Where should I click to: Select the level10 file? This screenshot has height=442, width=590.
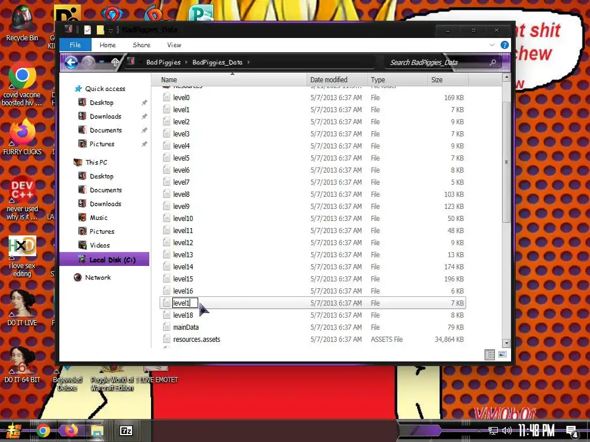(x=183, y=218)
